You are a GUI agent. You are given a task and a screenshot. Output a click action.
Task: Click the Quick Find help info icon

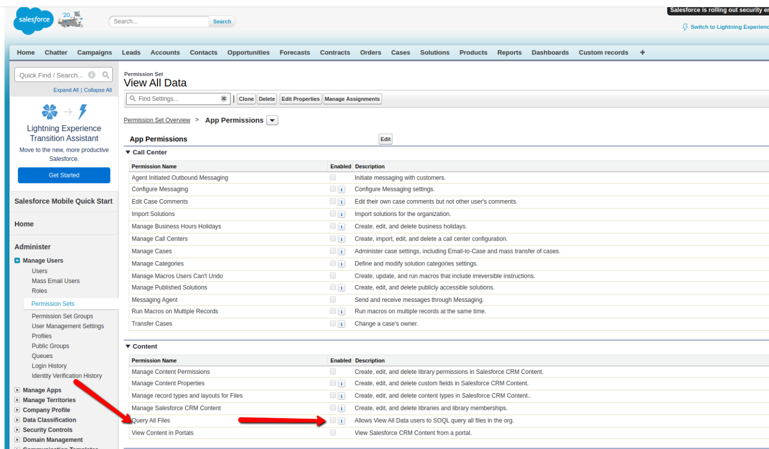(92, 75)
